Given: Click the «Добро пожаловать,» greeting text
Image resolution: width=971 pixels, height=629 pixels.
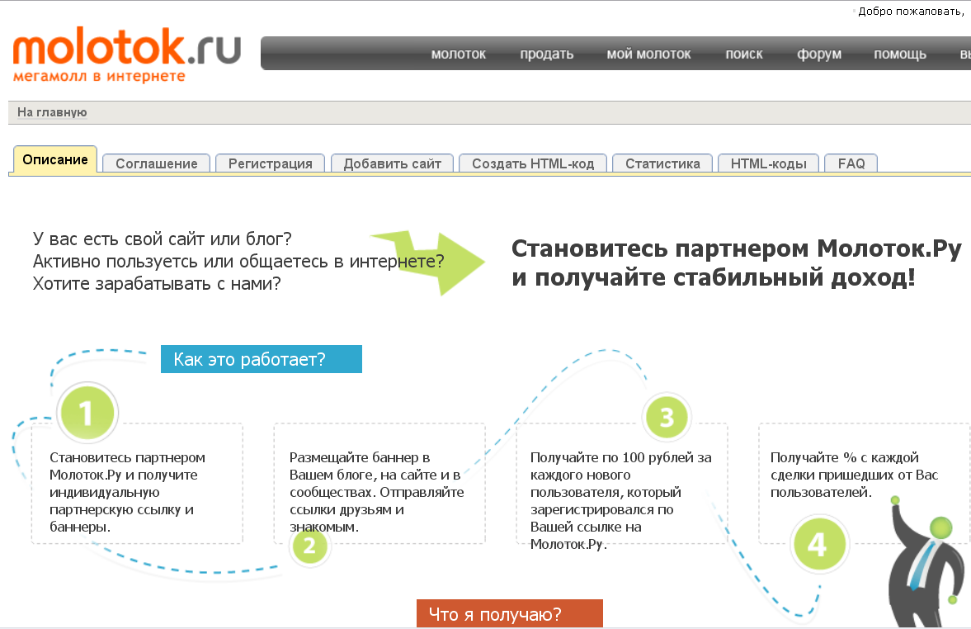Looking at the screenshot, I should pyautogui.click(x=910, y=12).
